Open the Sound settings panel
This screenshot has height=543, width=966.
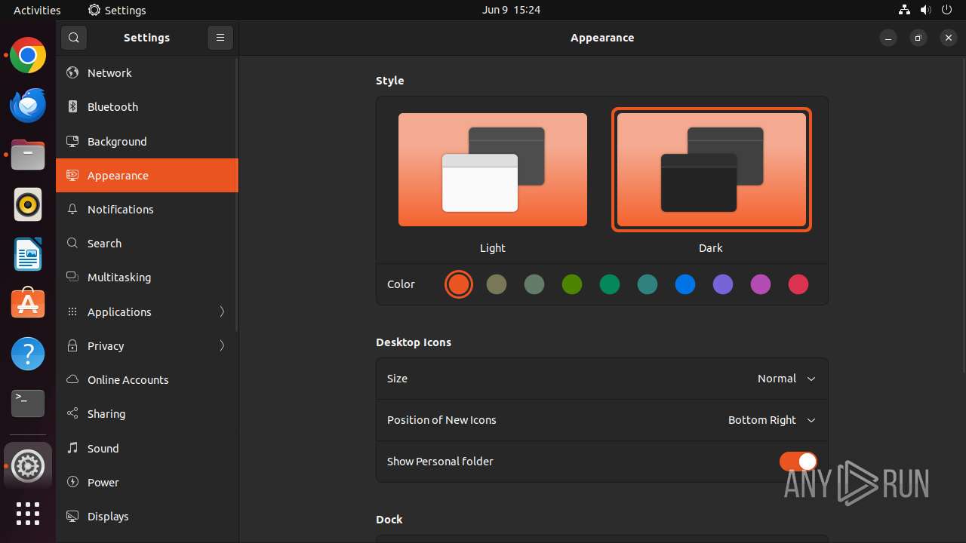pos(147,448)
